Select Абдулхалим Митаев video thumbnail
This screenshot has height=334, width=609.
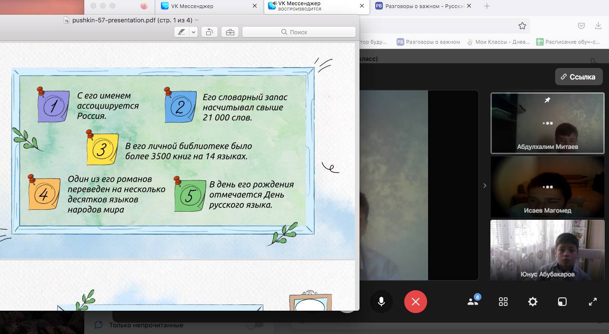pyautogui.click(x=547, y=123)
